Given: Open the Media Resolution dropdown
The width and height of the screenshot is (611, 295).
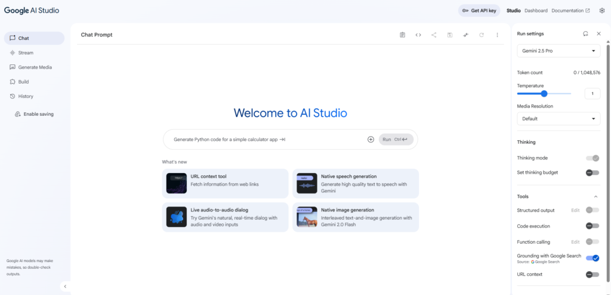Looking at the screenshot, I should point(558,118).
